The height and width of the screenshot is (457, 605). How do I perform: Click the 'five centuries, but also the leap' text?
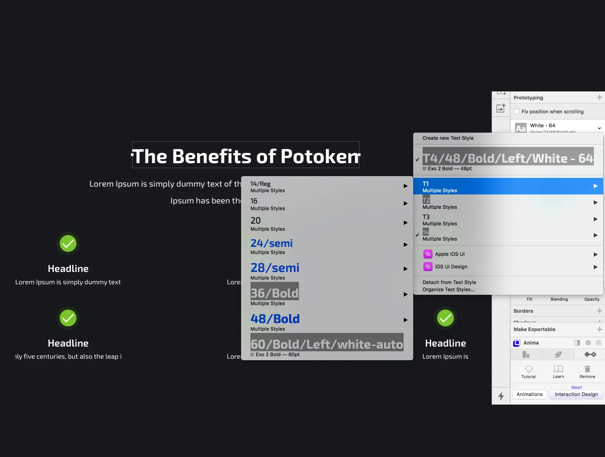click(68, 356)
